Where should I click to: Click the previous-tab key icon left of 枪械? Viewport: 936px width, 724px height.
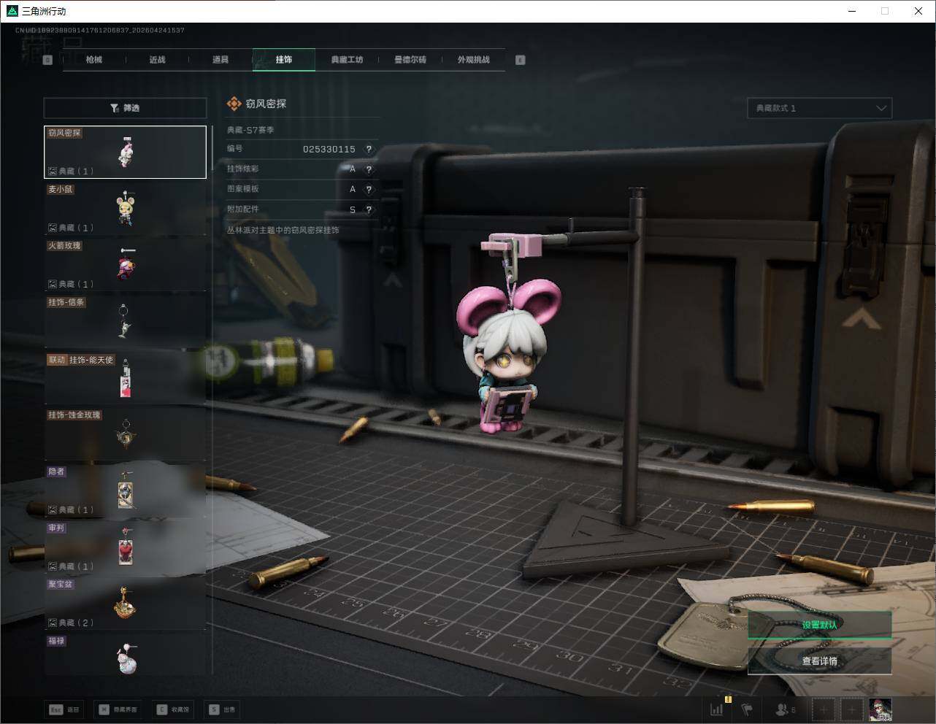(48, 60)
